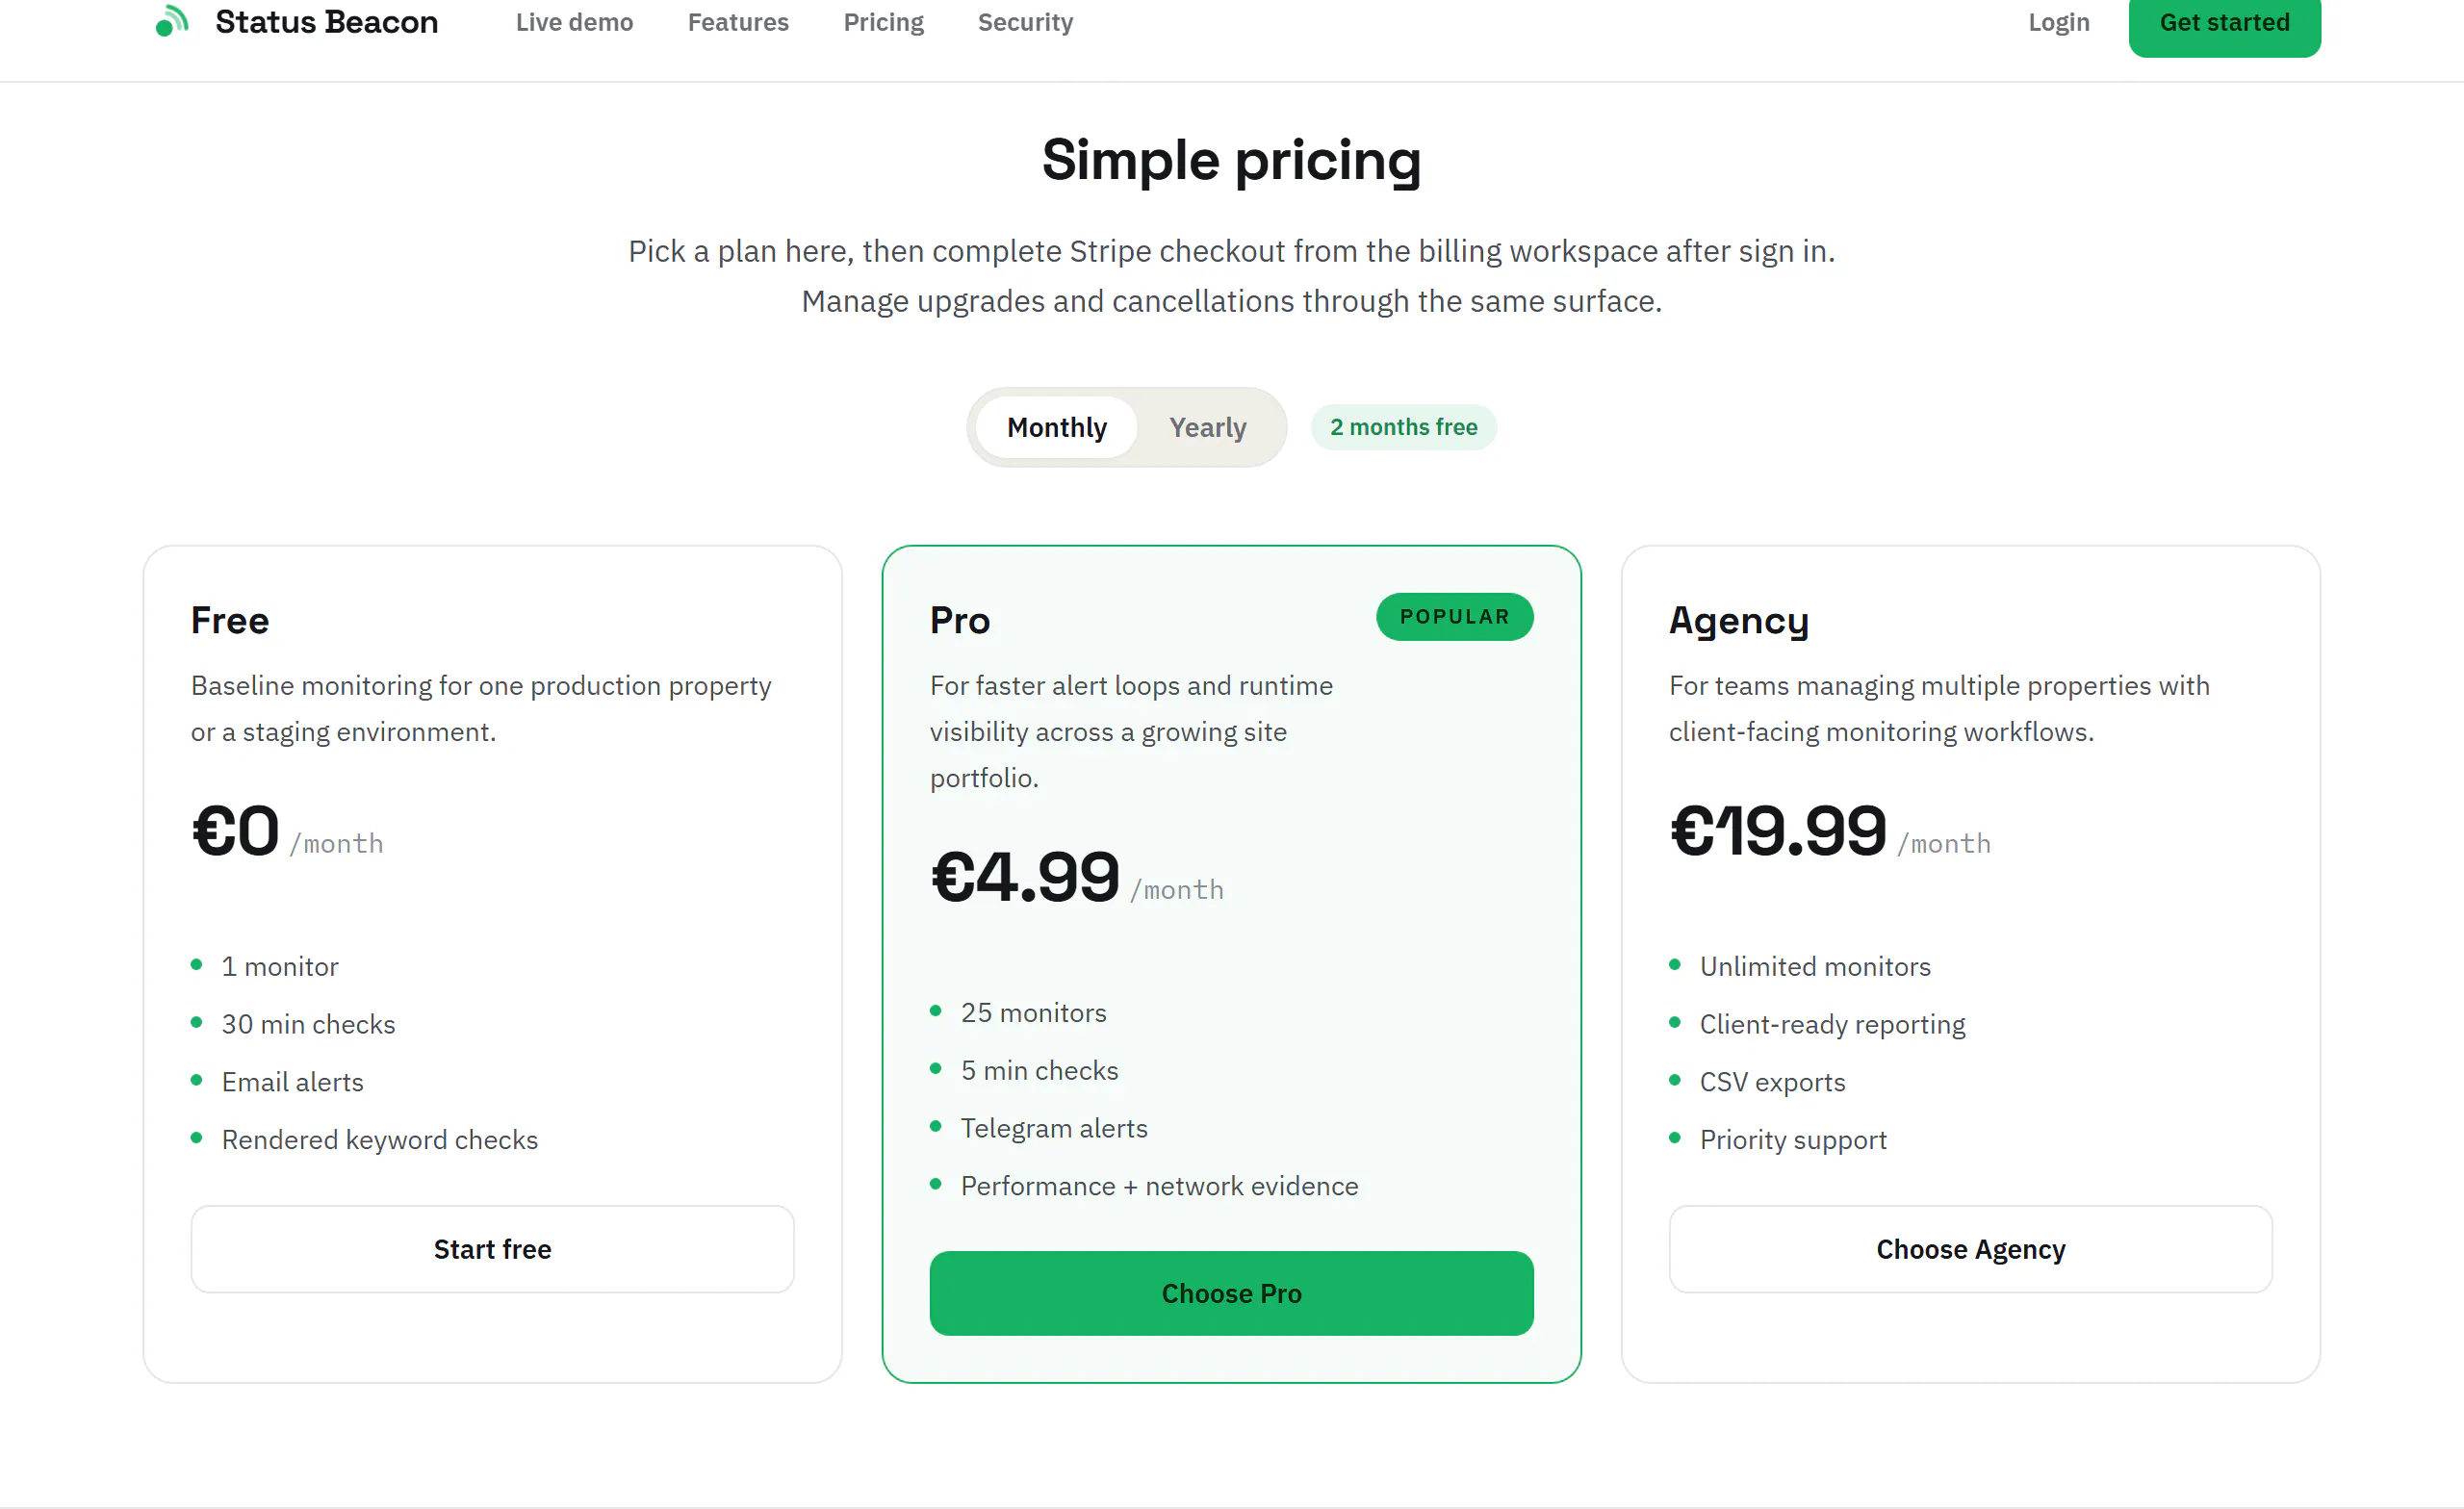Click the Simple pricing page heading
Viewport: 2464px width, 1509px height.
pyautogui.click(x=1231, y=161)
